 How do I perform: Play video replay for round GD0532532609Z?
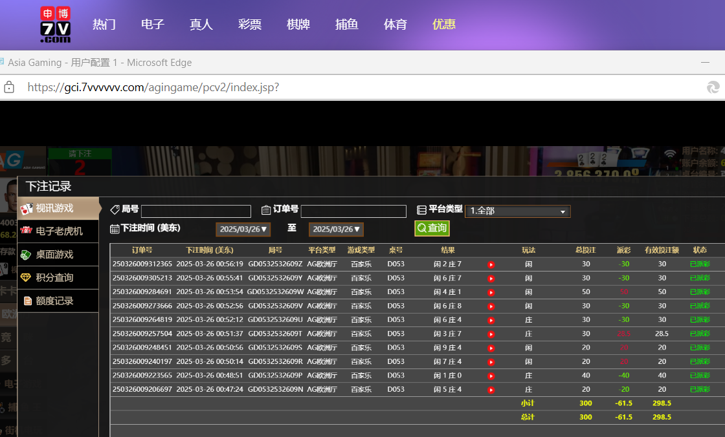point(491,264)
